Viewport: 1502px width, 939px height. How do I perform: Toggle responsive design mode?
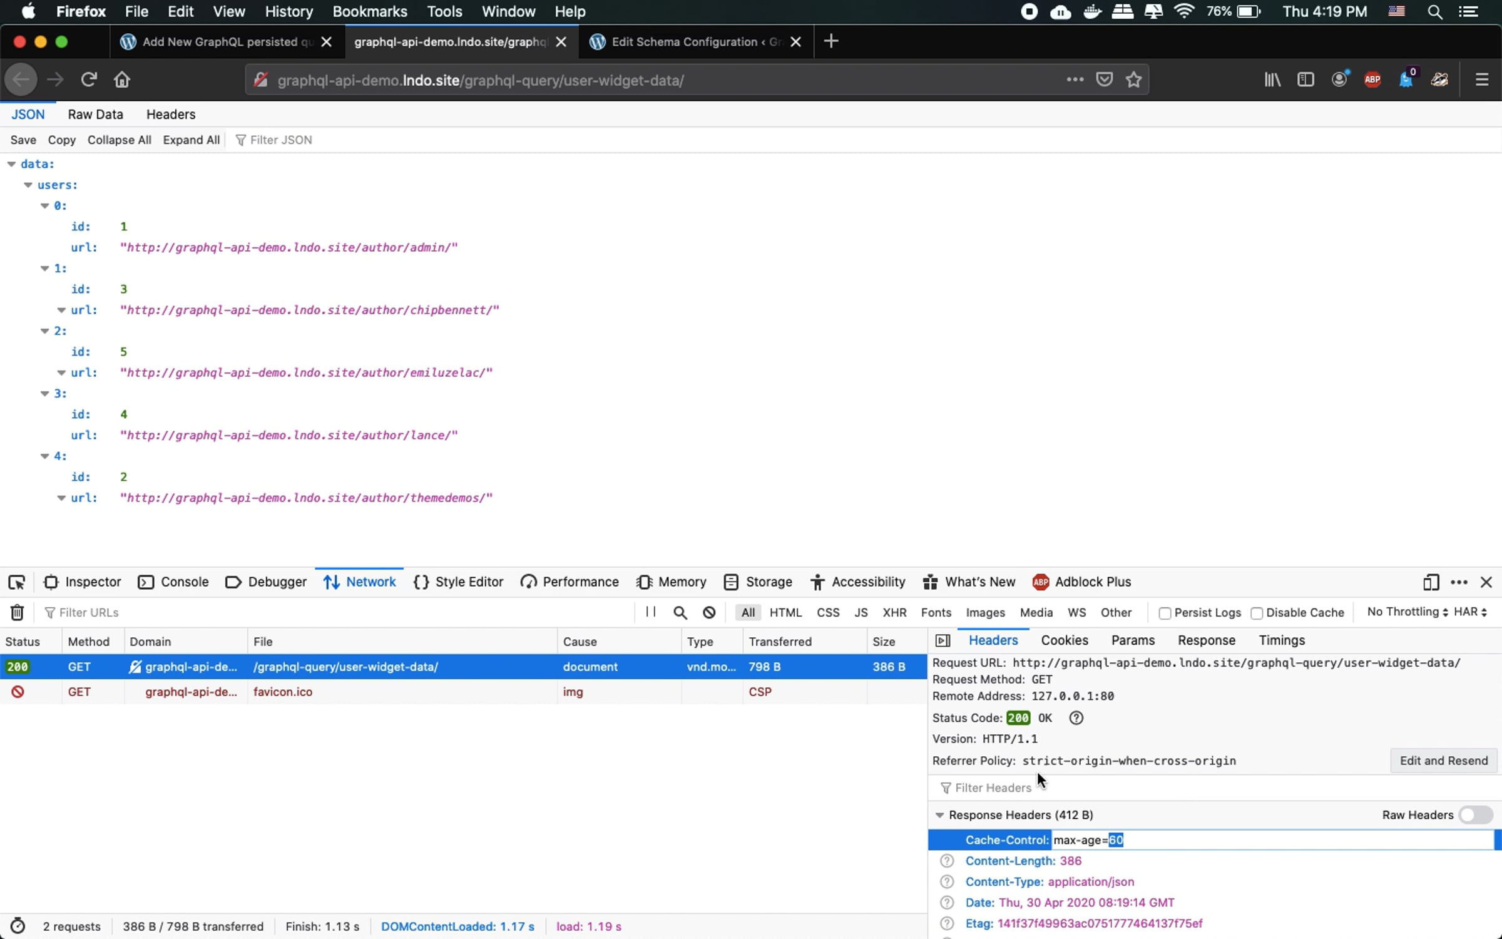(x=1431, y=582)
